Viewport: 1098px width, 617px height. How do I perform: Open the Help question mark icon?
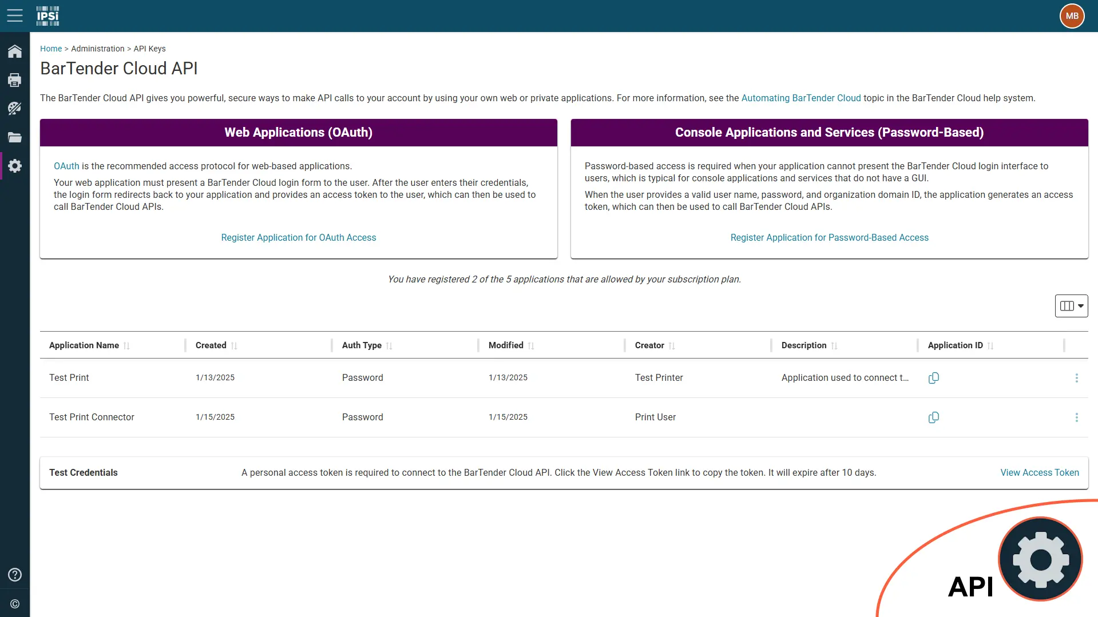tap(15, 575)
